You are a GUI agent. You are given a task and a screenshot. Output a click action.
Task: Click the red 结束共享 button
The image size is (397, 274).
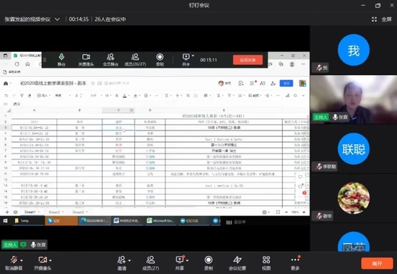(x=248, y=60)
